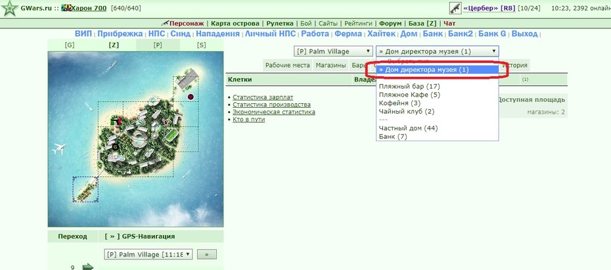The width and height of the screenshot is (611, 270).
Task: Click the [ » ] GPS-Навигация header
Action: point(140,236)
